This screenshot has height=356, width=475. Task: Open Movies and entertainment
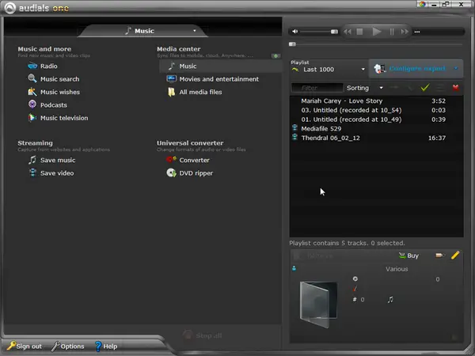coord(213,79)
